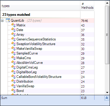Viewport: 110px width, 106px height.
Task: Click the 24 value in Distribution row
Action: (83, 82)
